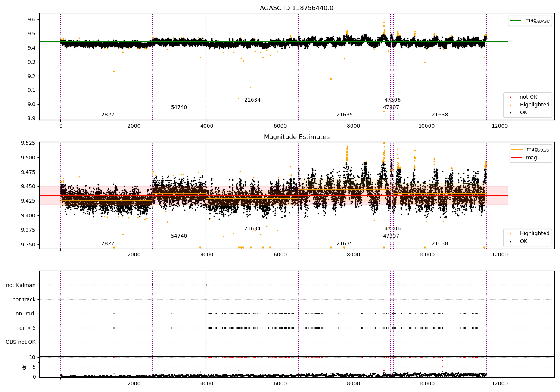
Task: Select the 'not OK' legend label
Action: tap(528, 97)
